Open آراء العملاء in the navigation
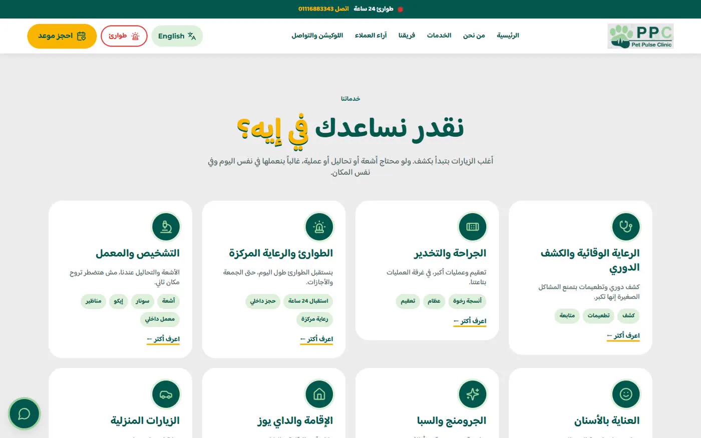This screenshot has width=701, height=438. (x=371, y=35)
